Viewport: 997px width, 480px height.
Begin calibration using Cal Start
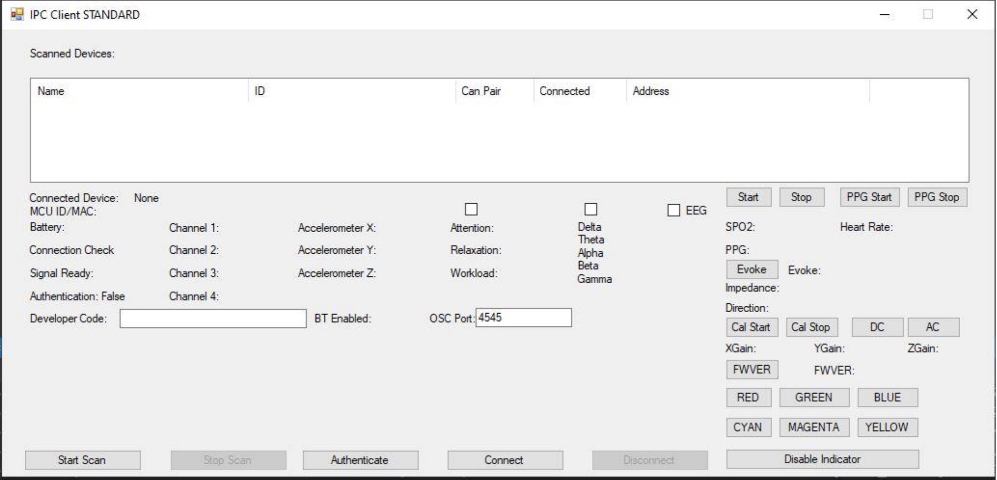point(752,327)
